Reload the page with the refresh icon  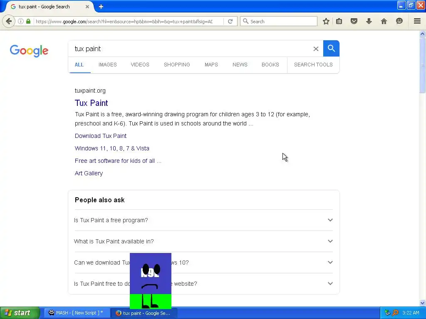pos(230,21)
